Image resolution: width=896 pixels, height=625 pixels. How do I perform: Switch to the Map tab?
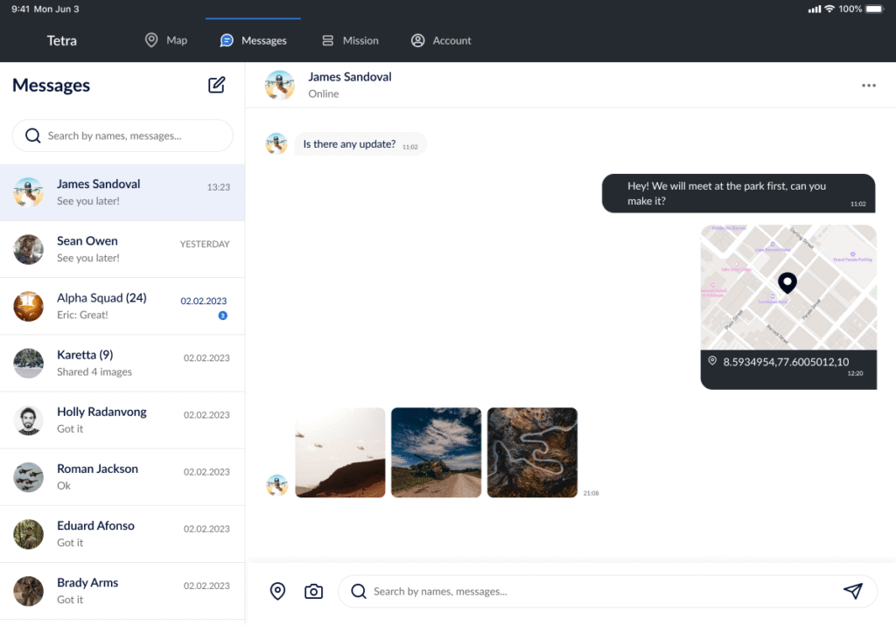click(x=166, y=40)
